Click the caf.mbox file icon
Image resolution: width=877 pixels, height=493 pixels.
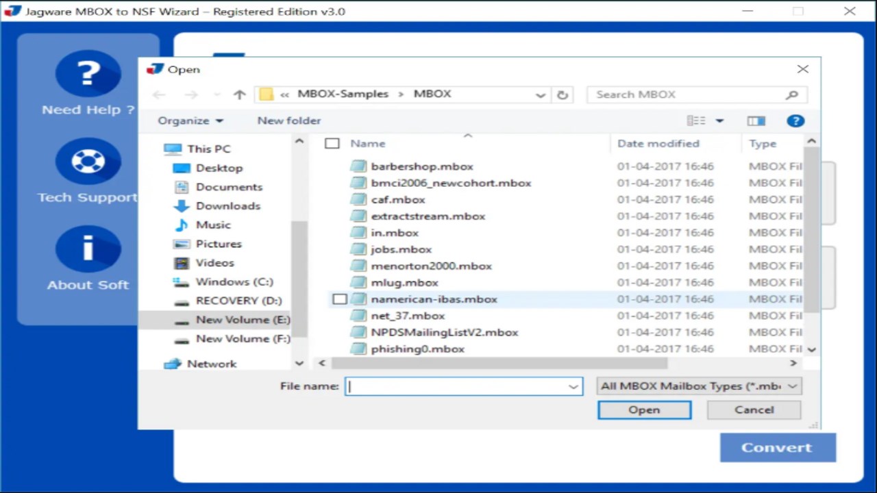tap(358, 199)
